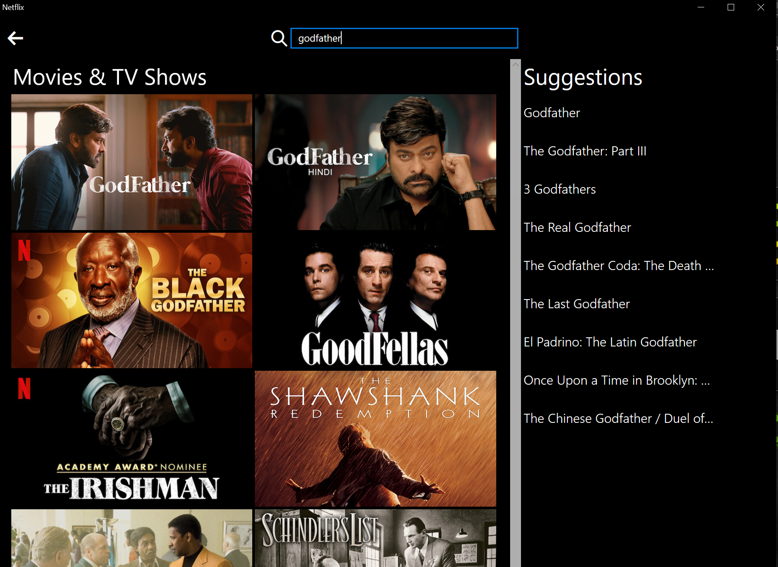Click the scrollbar up arrow
The width and height of the screenshot is (778, 567).
click(515, 64)
